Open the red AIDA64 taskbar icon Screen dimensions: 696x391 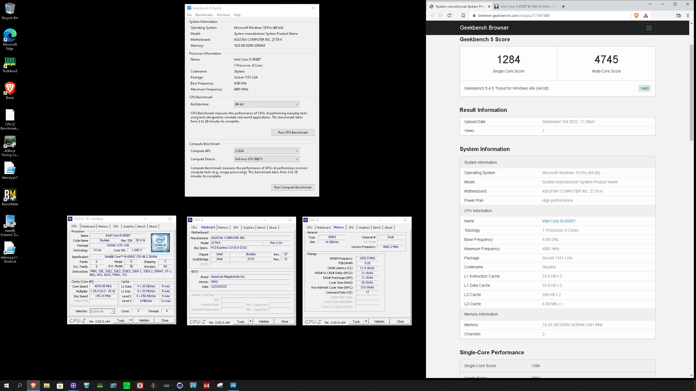(x=207, y=385)
